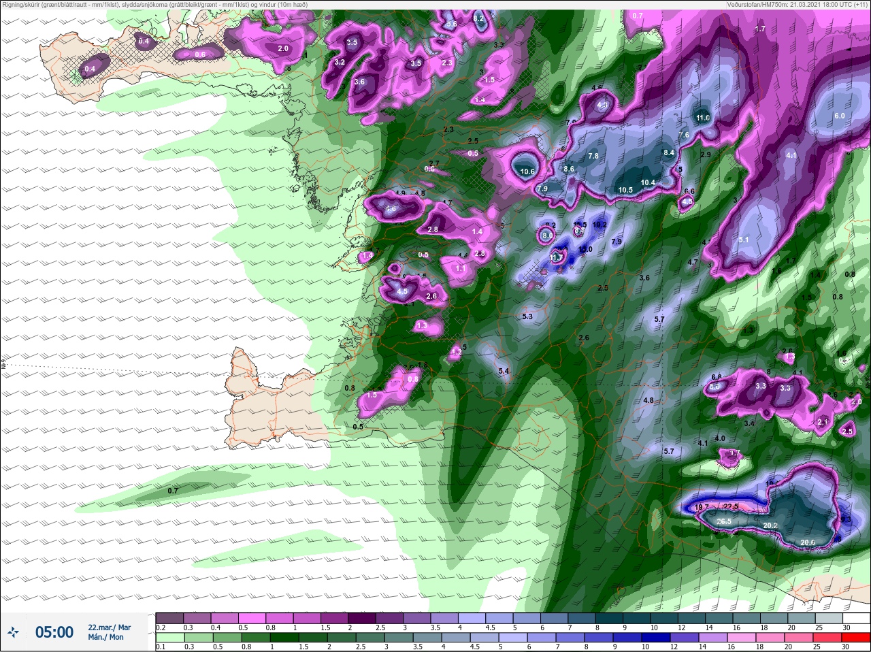The image size is (871, 652).
Task: Select the pink rain-legend swatch labeled 18
Action: 771,638
